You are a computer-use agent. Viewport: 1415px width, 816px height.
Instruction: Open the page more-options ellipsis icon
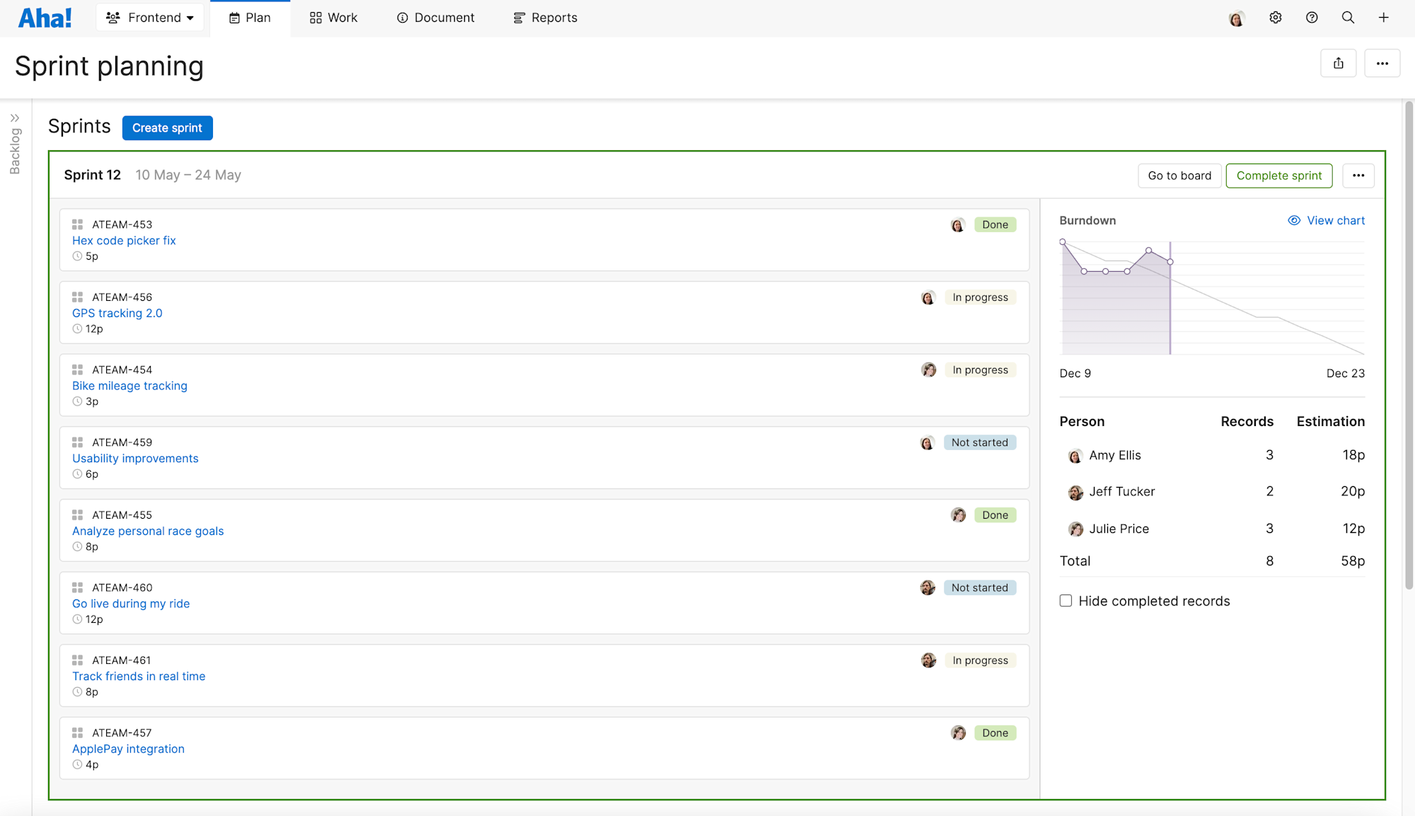1382,63
